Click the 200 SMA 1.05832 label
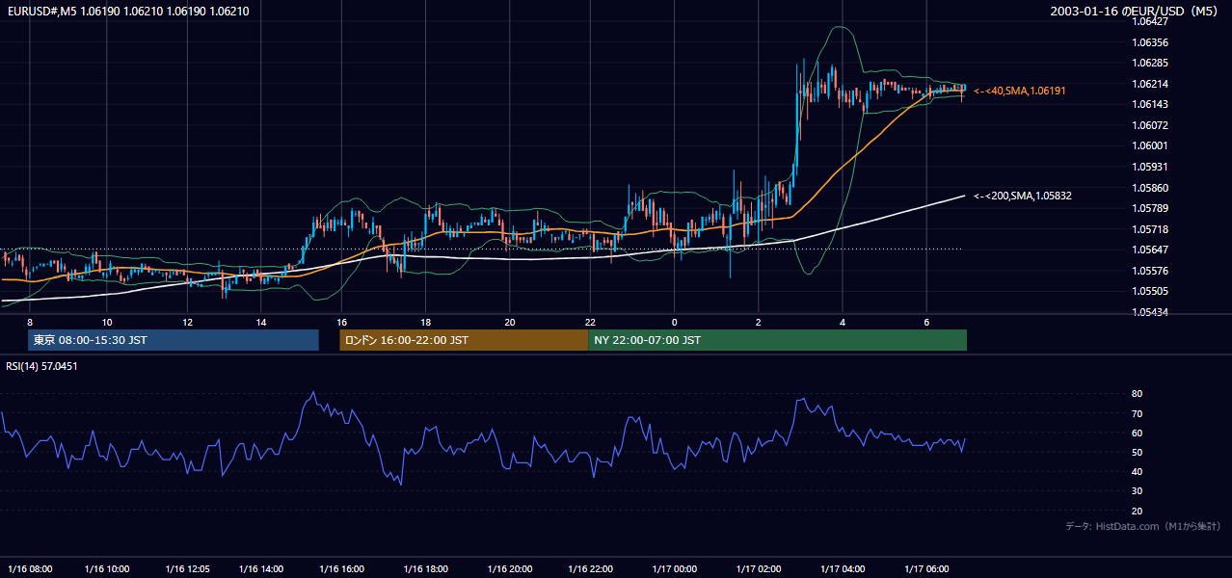1232x578 pixels. point(1023,196)
